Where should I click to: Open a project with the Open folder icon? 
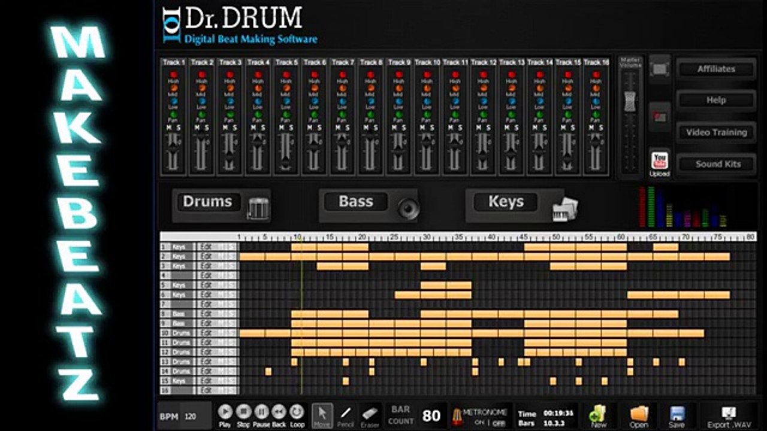pos(639,415)
